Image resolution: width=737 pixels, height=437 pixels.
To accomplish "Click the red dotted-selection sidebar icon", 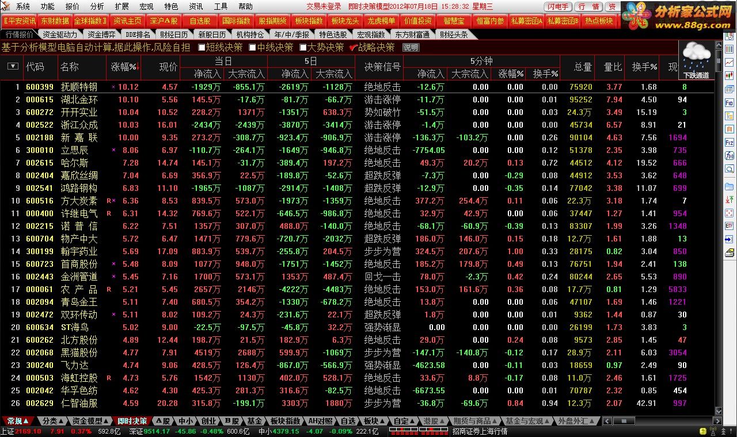I will (729, 213).
